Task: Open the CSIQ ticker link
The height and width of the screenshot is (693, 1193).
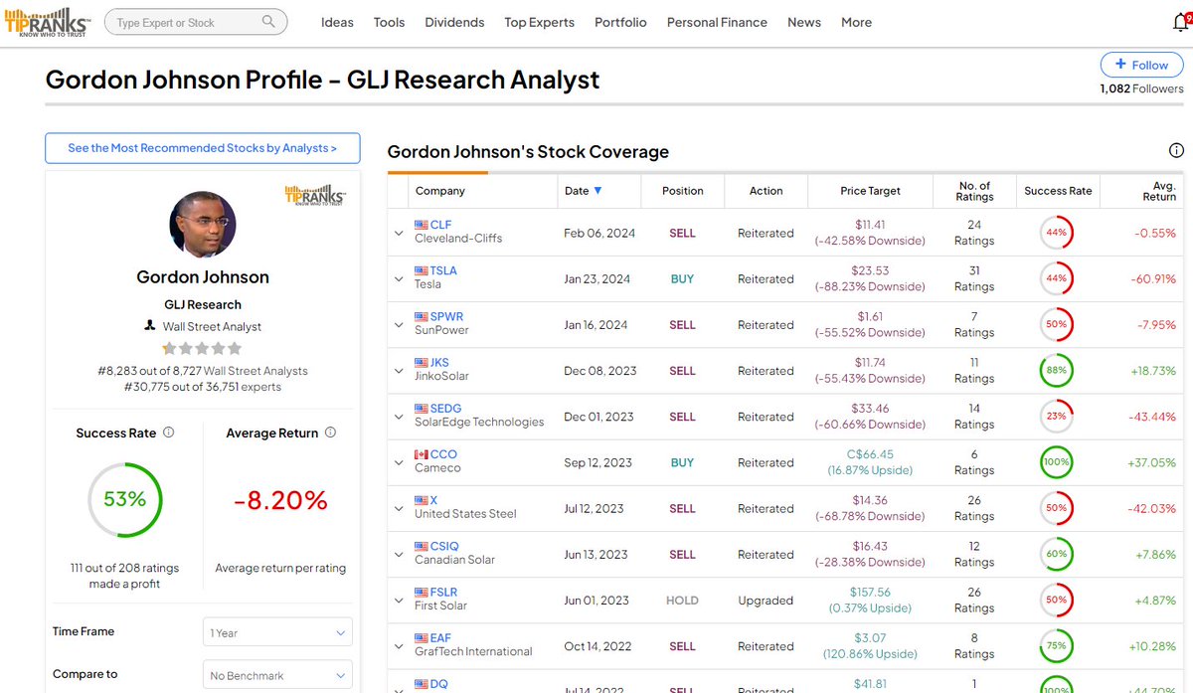Action: point(444,546)
